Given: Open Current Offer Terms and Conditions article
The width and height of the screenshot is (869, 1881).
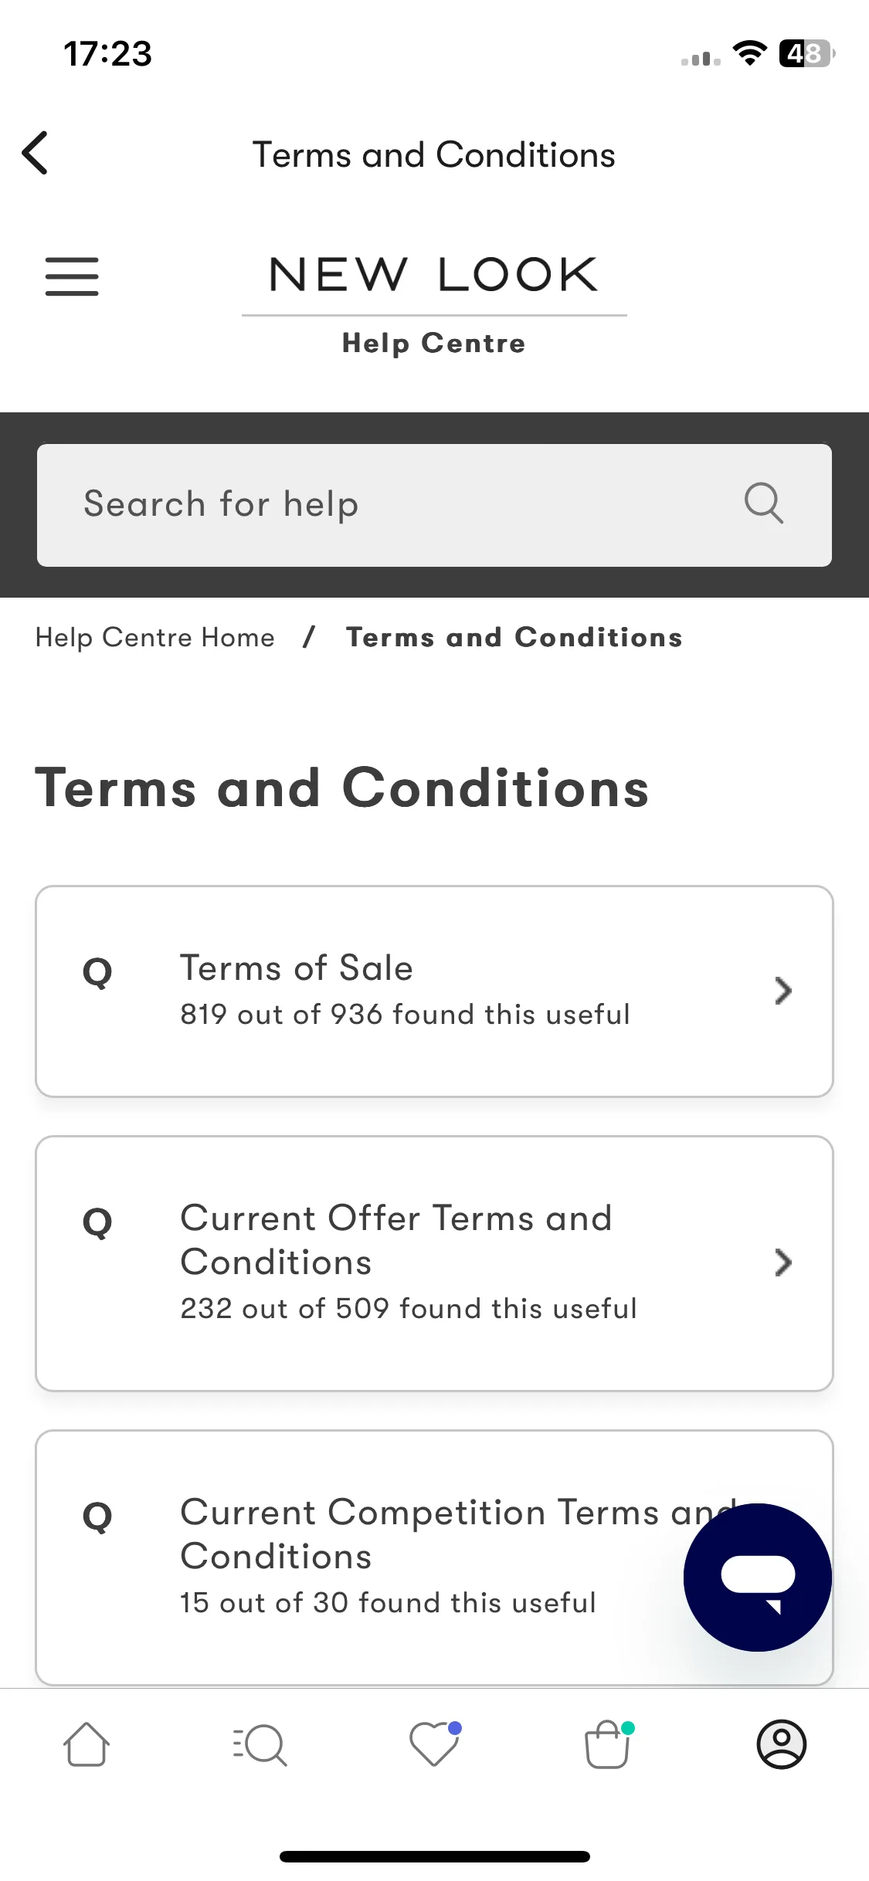Looking at the screenshot, I should pyautogui.click(x=434, y=1263).
